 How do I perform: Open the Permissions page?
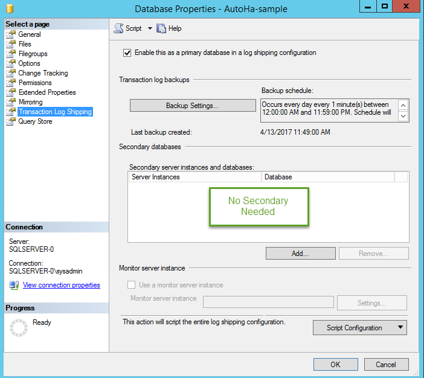35,83
